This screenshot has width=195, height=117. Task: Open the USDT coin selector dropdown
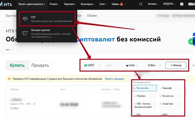tap(92, 65)
